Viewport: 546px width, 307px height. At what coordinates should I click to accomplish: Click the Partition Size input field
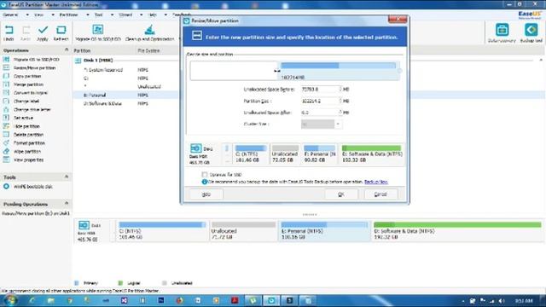pos(320,101)
